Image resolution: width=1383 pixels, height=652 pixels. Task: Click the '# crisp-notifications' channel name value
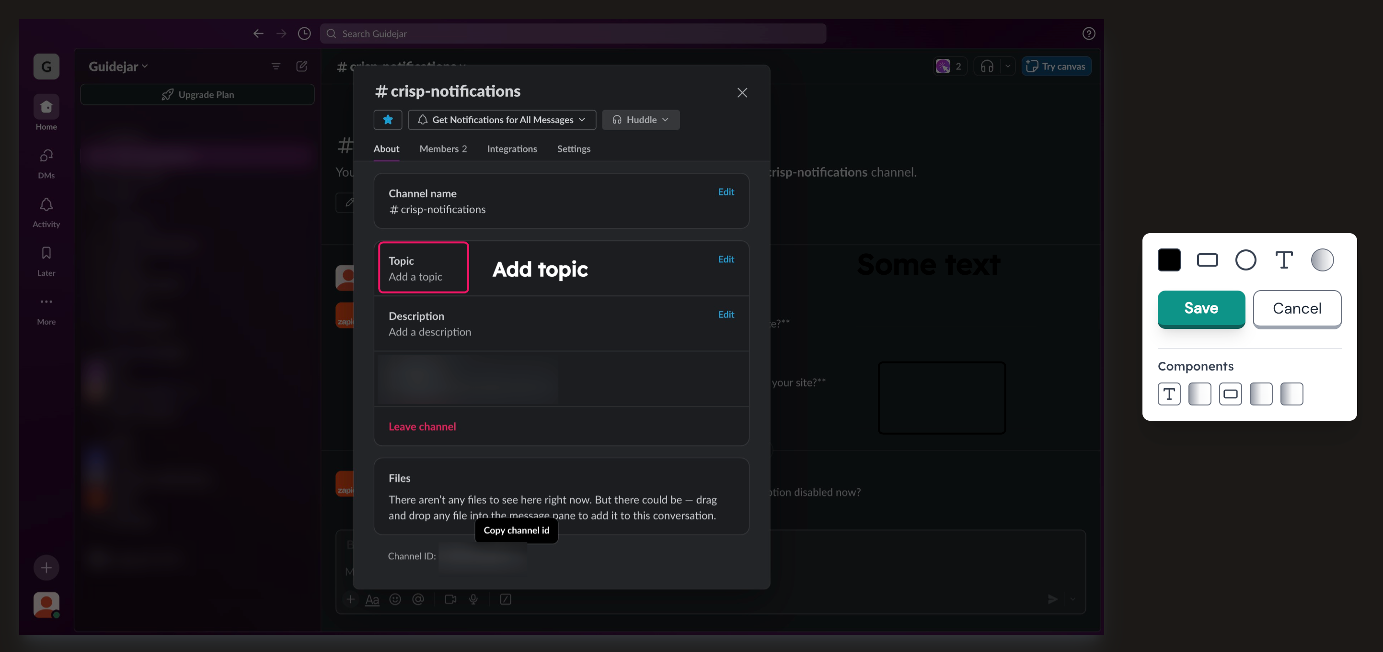[437, 209]
